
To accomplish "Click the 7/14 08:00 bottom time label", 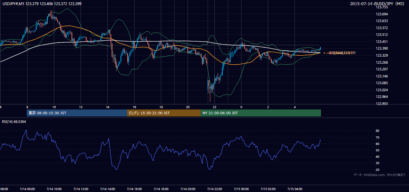I will 27,189.
